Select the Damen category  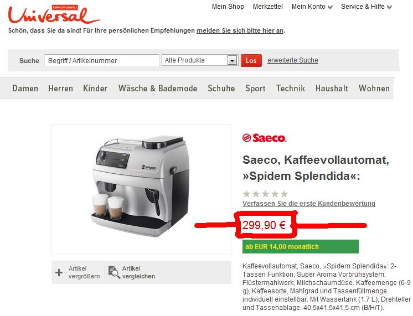[25, 88]
